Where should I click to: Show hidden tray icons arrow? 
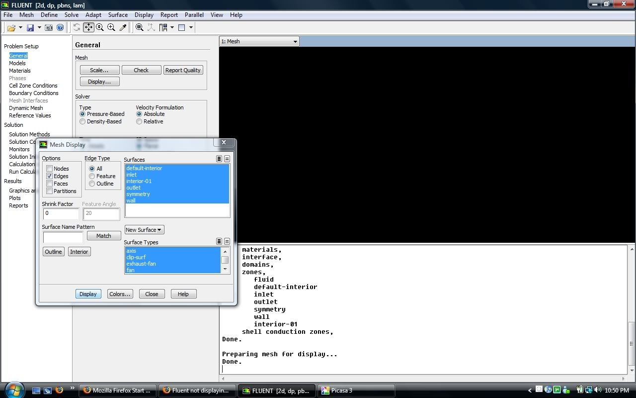click(530, 391)
